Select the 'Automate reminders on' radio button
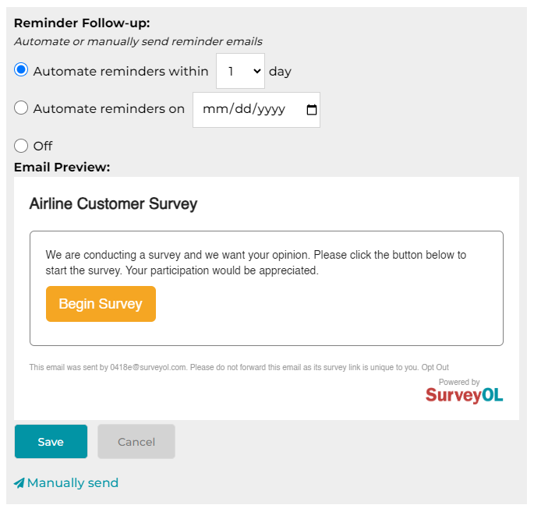 (x=21, y=108)
